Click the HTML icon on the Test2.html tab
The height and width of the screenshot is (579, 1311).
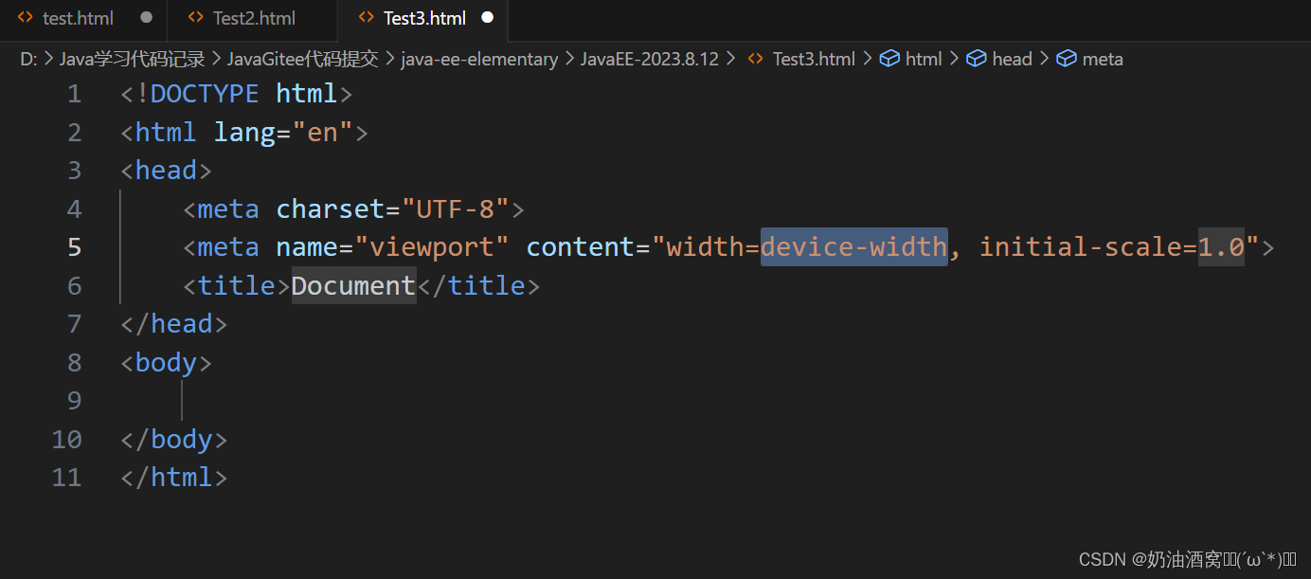[195, 17]
